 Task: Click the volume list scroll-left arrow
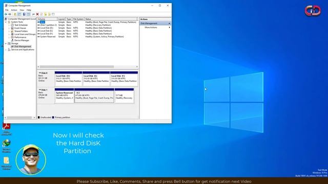click(38, 67)
